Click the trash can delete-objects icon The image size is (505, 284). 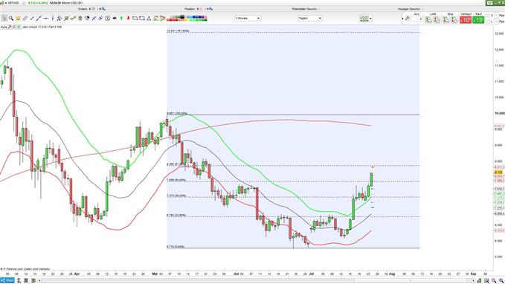tap(80, 19)
